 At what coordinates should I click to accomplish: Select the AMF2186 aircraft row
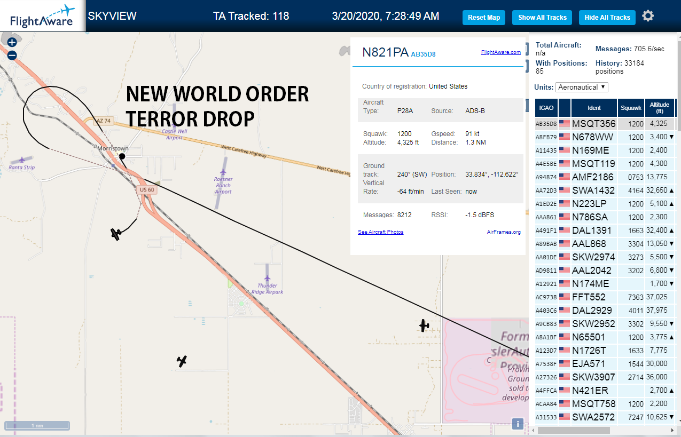(606, 177)
